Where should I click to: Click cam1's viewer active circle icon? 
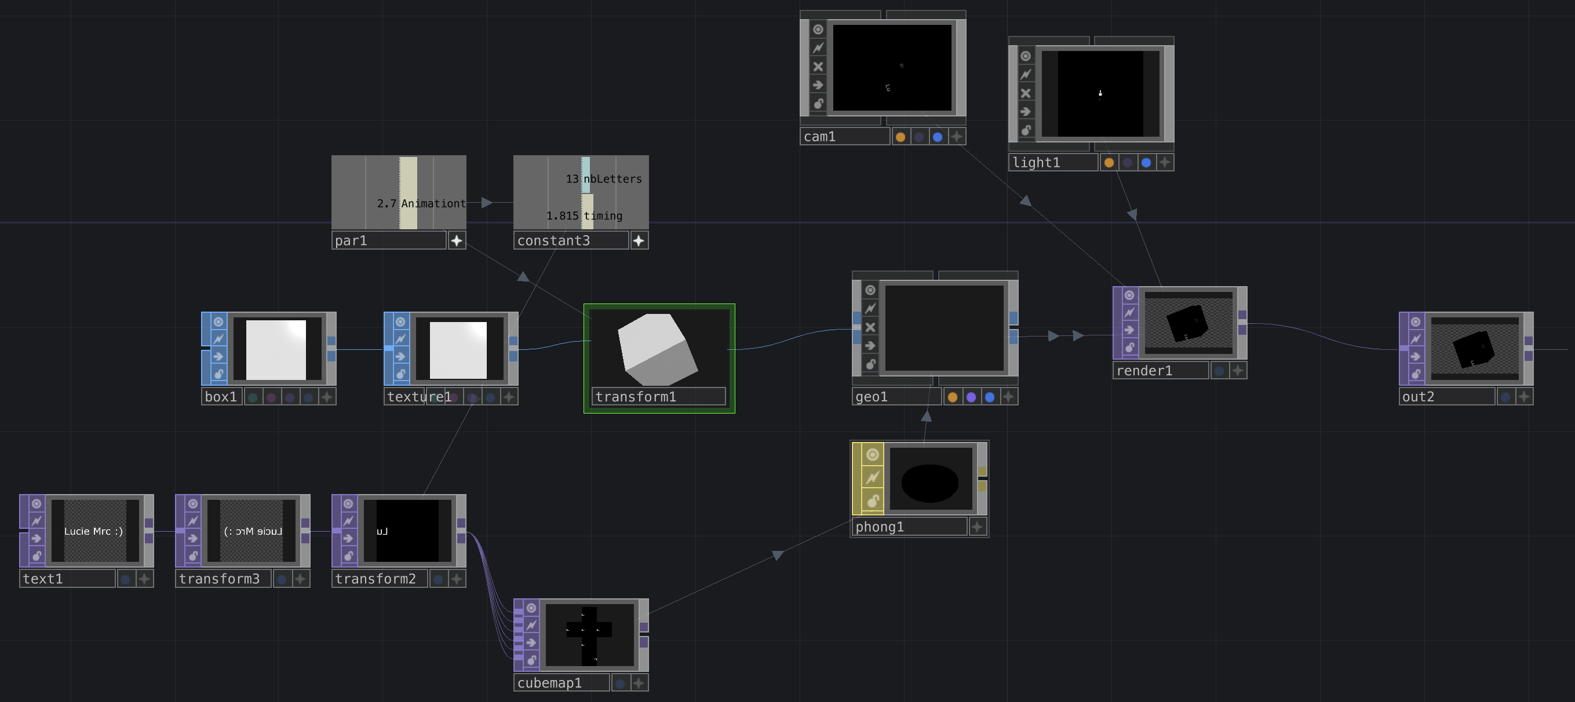[x=818, y=30]
